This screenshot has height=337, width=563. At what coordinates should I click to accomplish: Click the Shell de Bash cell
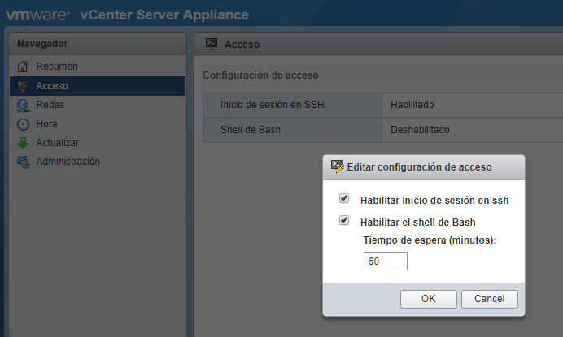click(292, 130)
